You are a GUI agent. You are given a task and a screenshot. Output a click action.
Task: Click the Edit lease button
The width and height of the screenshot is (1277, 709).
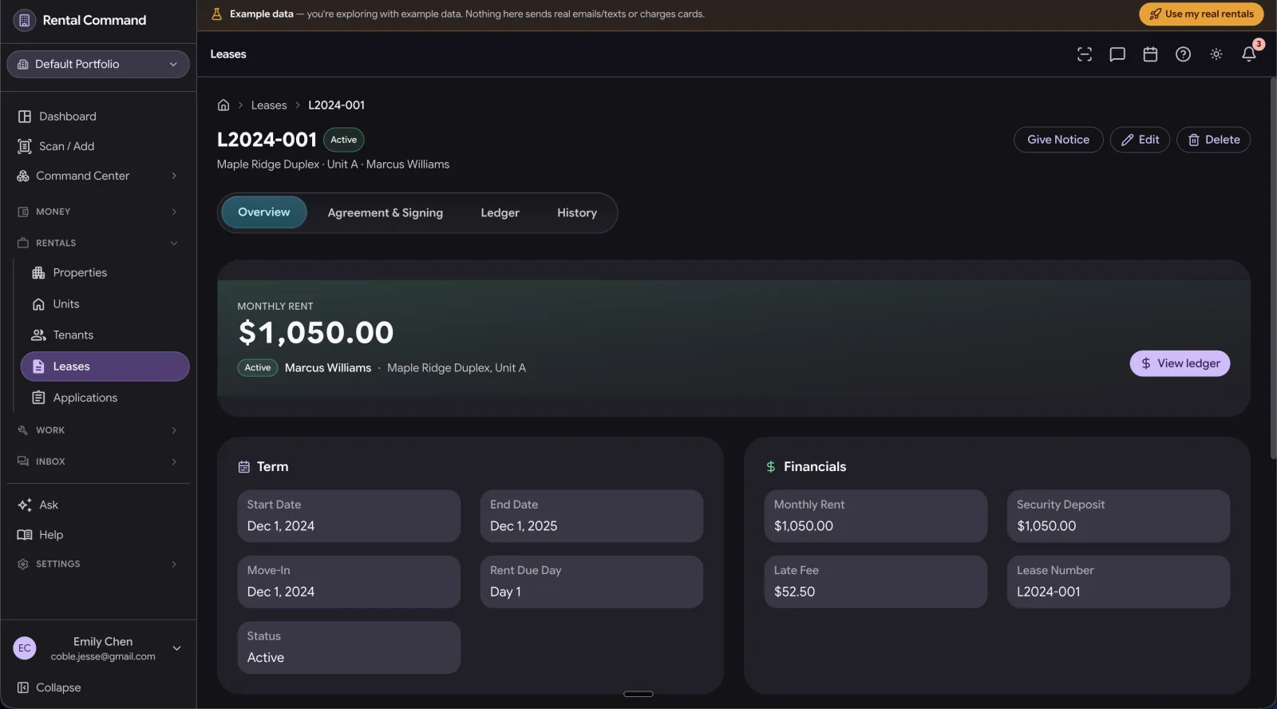coord(1140,140)
